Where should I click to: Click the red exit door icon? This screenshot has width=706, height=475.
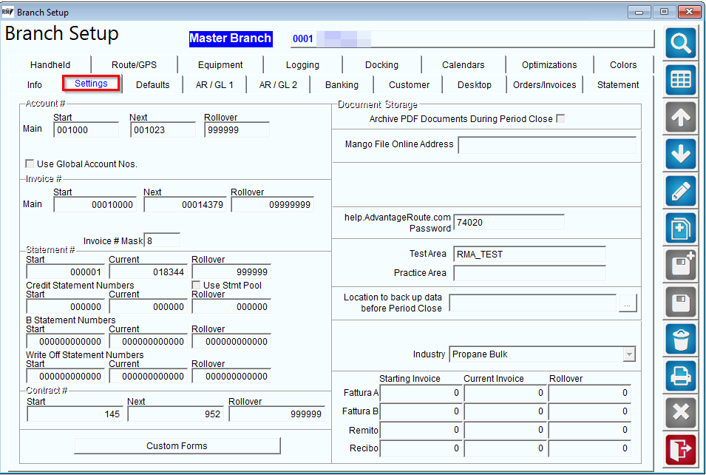point(680,450)
